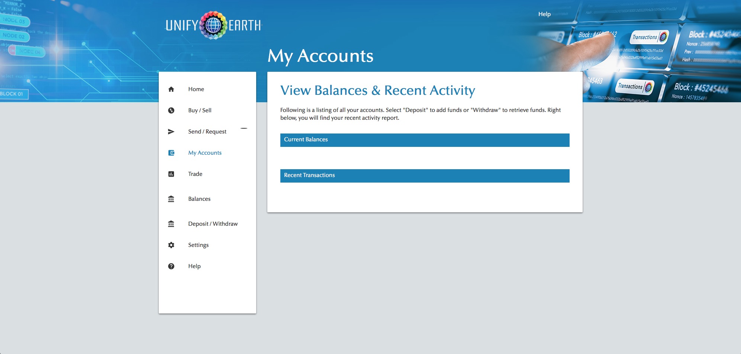Image resolution: width=741 pixels, height=354 pixels.
Task: Click the My Accounts page title
Action: [320, 56]
